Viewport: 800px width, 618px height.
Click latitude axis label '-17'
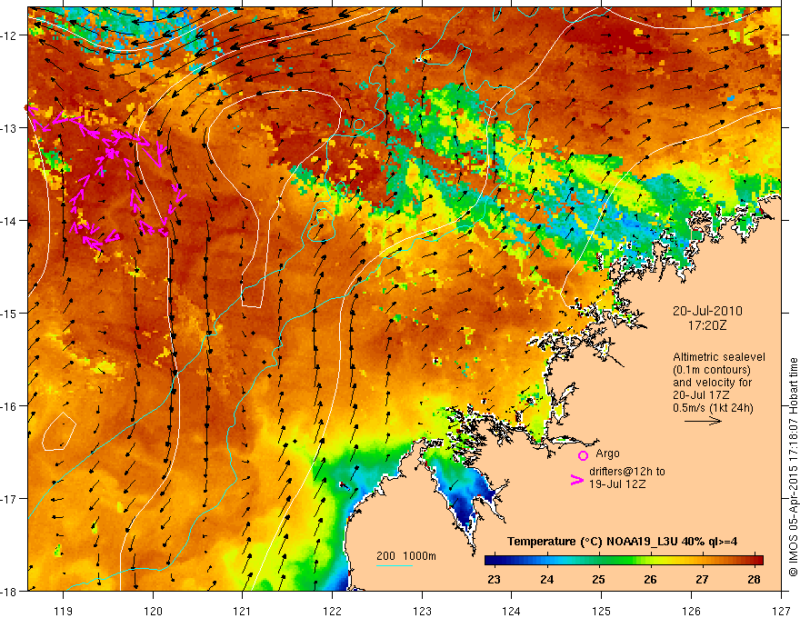click(x=10, y=499)
